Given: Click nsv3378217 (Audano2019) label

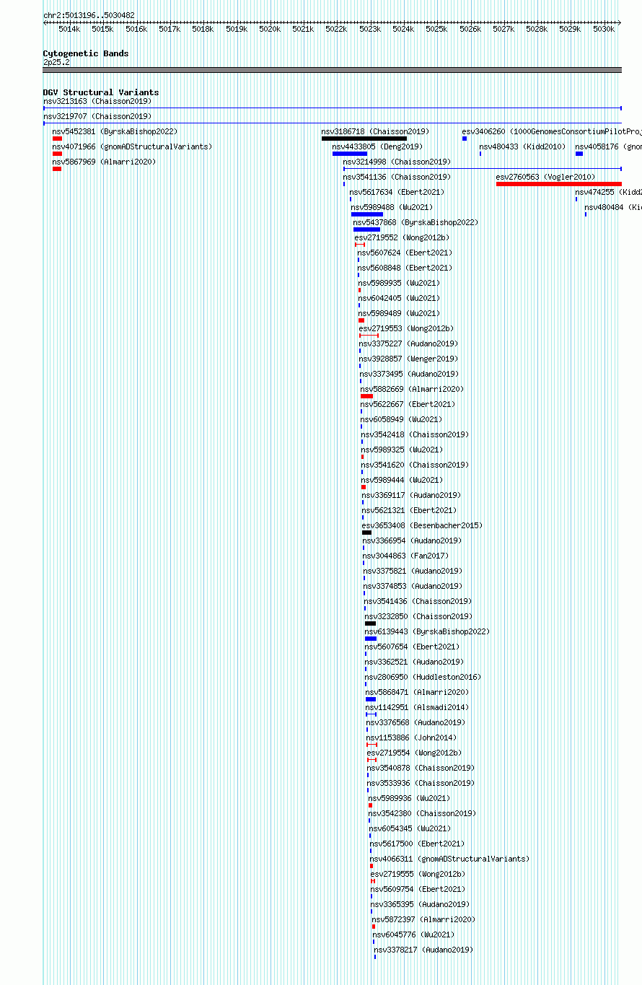Looking at the screenshot, I should (x=423, y=950).
